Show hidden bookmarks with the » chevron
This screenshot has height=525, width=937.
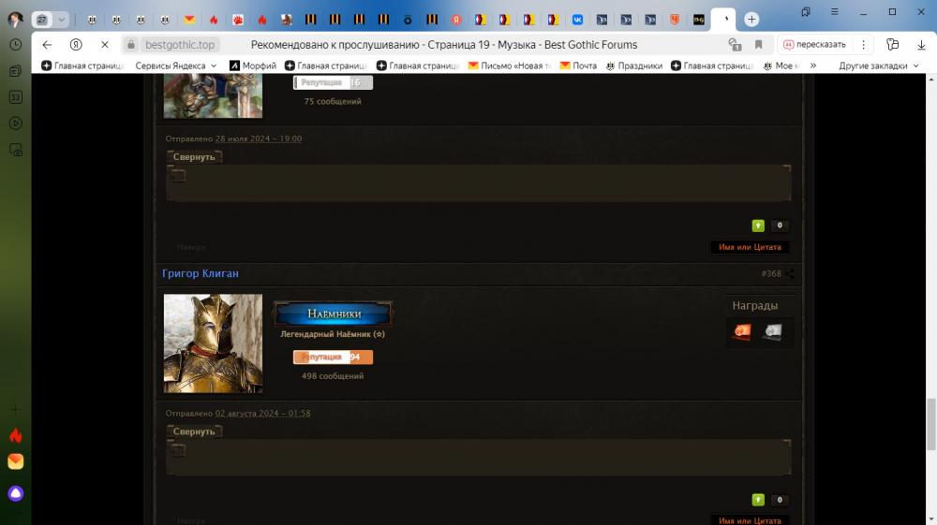click(812, 66)
